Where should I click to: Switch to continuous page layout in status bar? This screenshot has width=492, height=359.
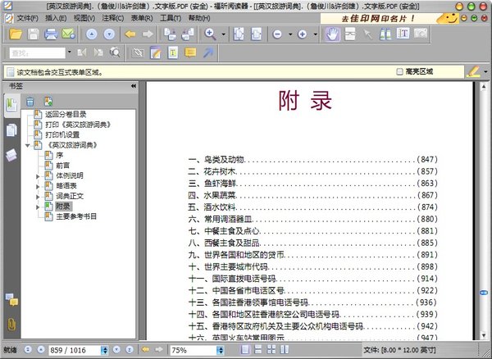pos(258,349)
